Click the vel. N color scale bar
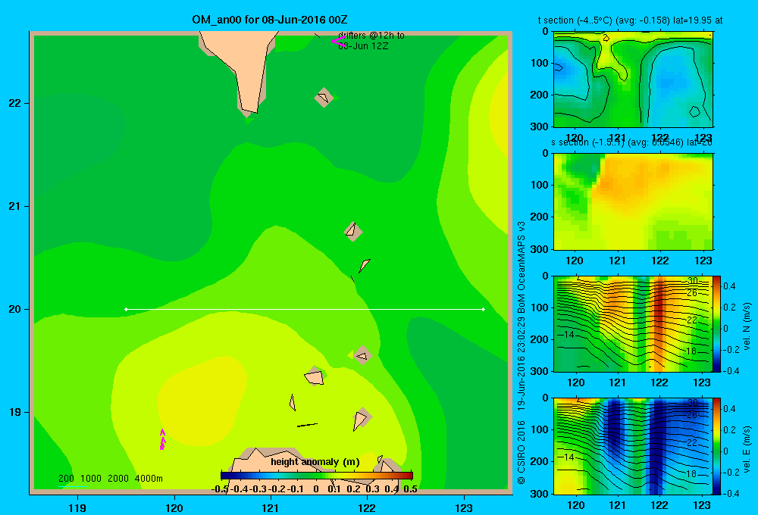This screenshot has width=758, height=515. pyautogui.click(x=716, y=323)
